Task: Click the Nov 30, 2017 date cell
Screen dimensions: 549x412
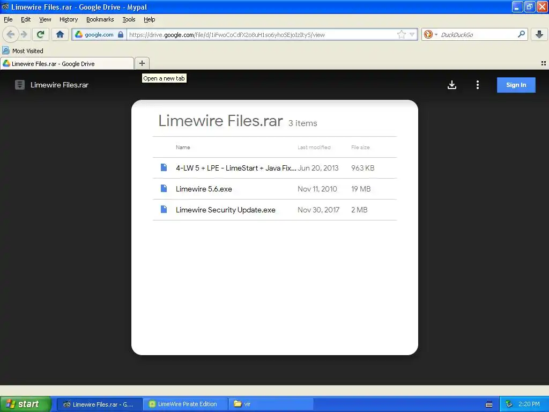Action: [318, 210]
